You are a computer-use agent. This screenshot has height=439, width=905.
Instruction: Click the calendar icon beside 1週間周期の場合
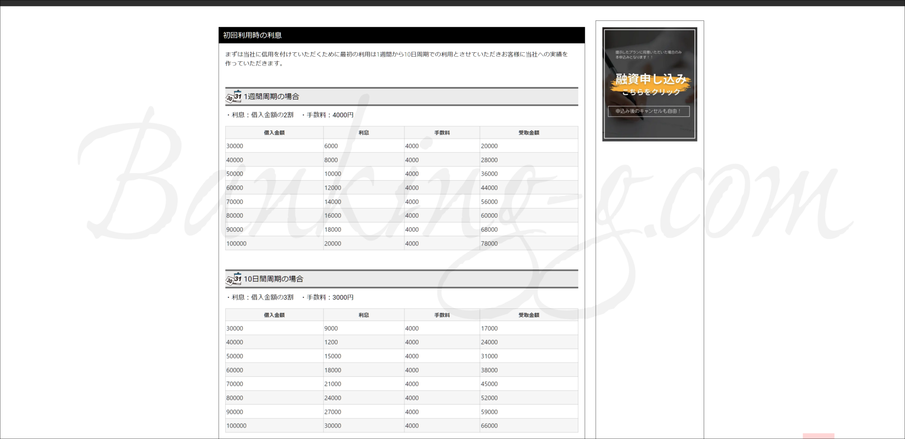click(233, 96)
